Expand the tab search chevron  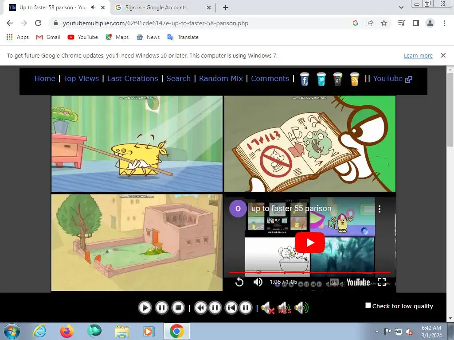401,8
